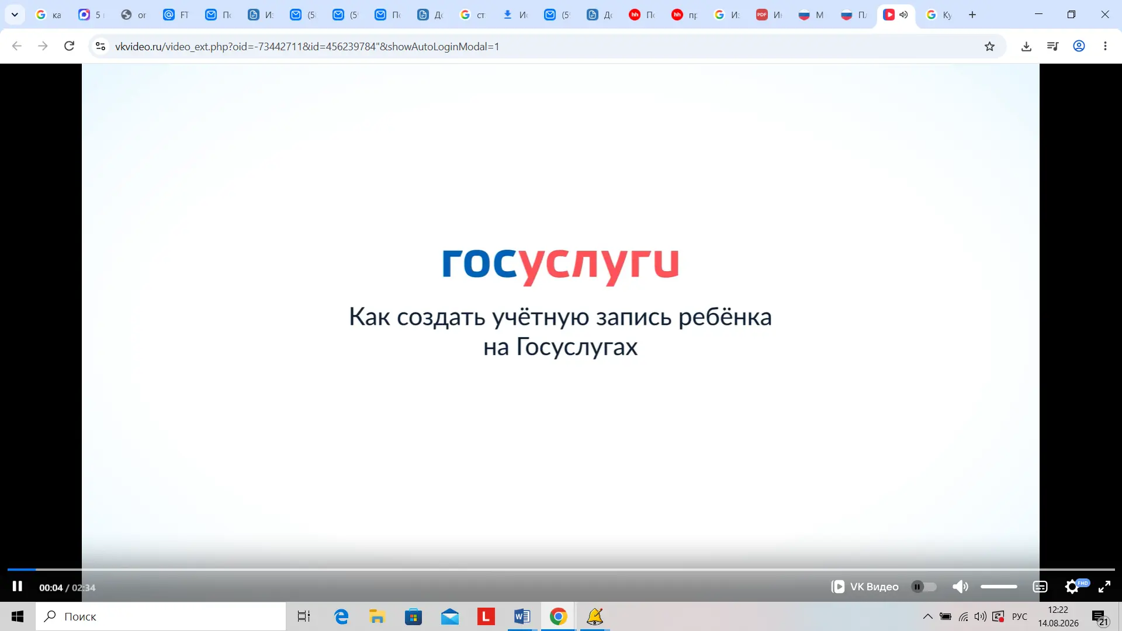
Task: Open Task View on taskbar
Action: [x=304, y=616]
